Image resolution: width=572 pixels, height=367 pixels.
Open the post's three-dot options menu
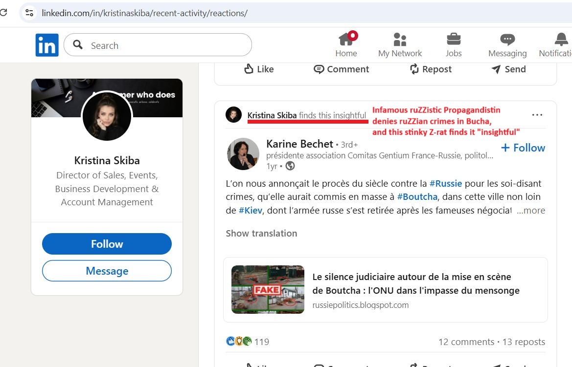click(x=537, y=115)
